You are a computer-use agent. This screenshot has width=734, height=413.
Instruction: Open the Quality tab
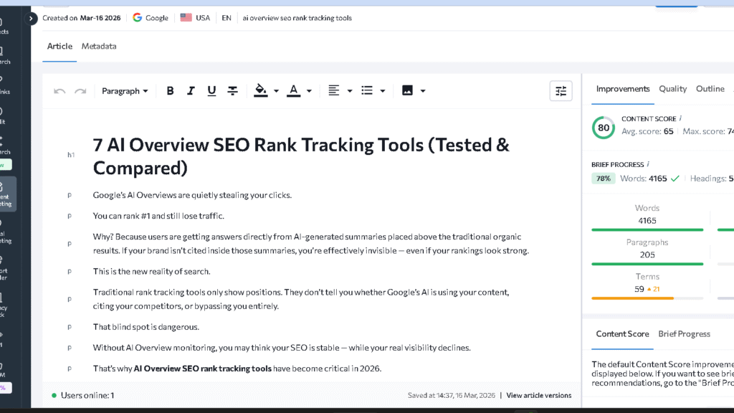[672, 88]
